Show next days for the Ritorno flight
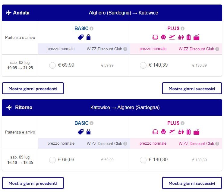This screenshot has width=224, height=192. 192,183
